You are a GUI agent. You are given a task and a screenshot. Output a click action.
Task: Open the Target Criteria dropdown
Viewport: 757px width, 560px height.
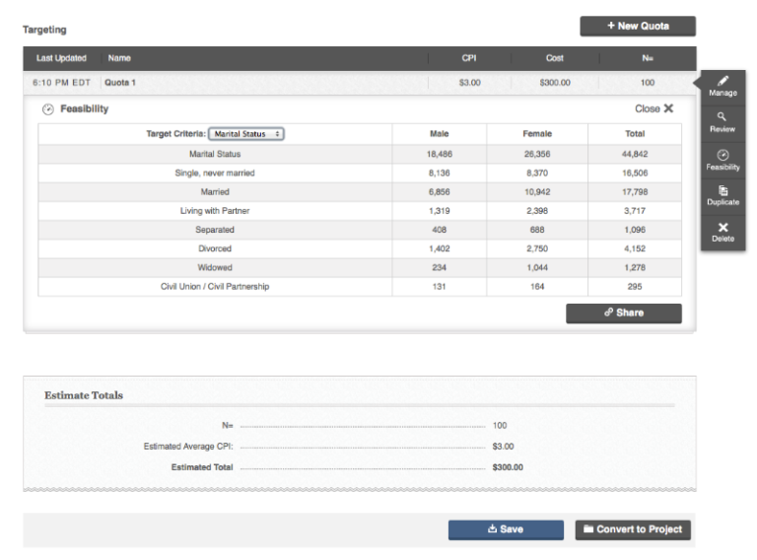245,134
